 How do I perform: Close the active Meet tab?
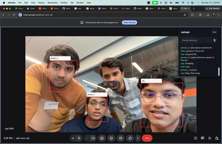point(188,9)
